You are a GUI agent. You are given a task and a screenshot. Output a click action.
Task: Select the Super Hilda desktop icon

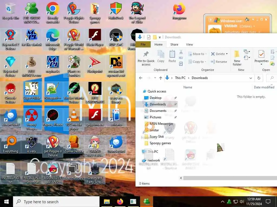tap(31, 91)
